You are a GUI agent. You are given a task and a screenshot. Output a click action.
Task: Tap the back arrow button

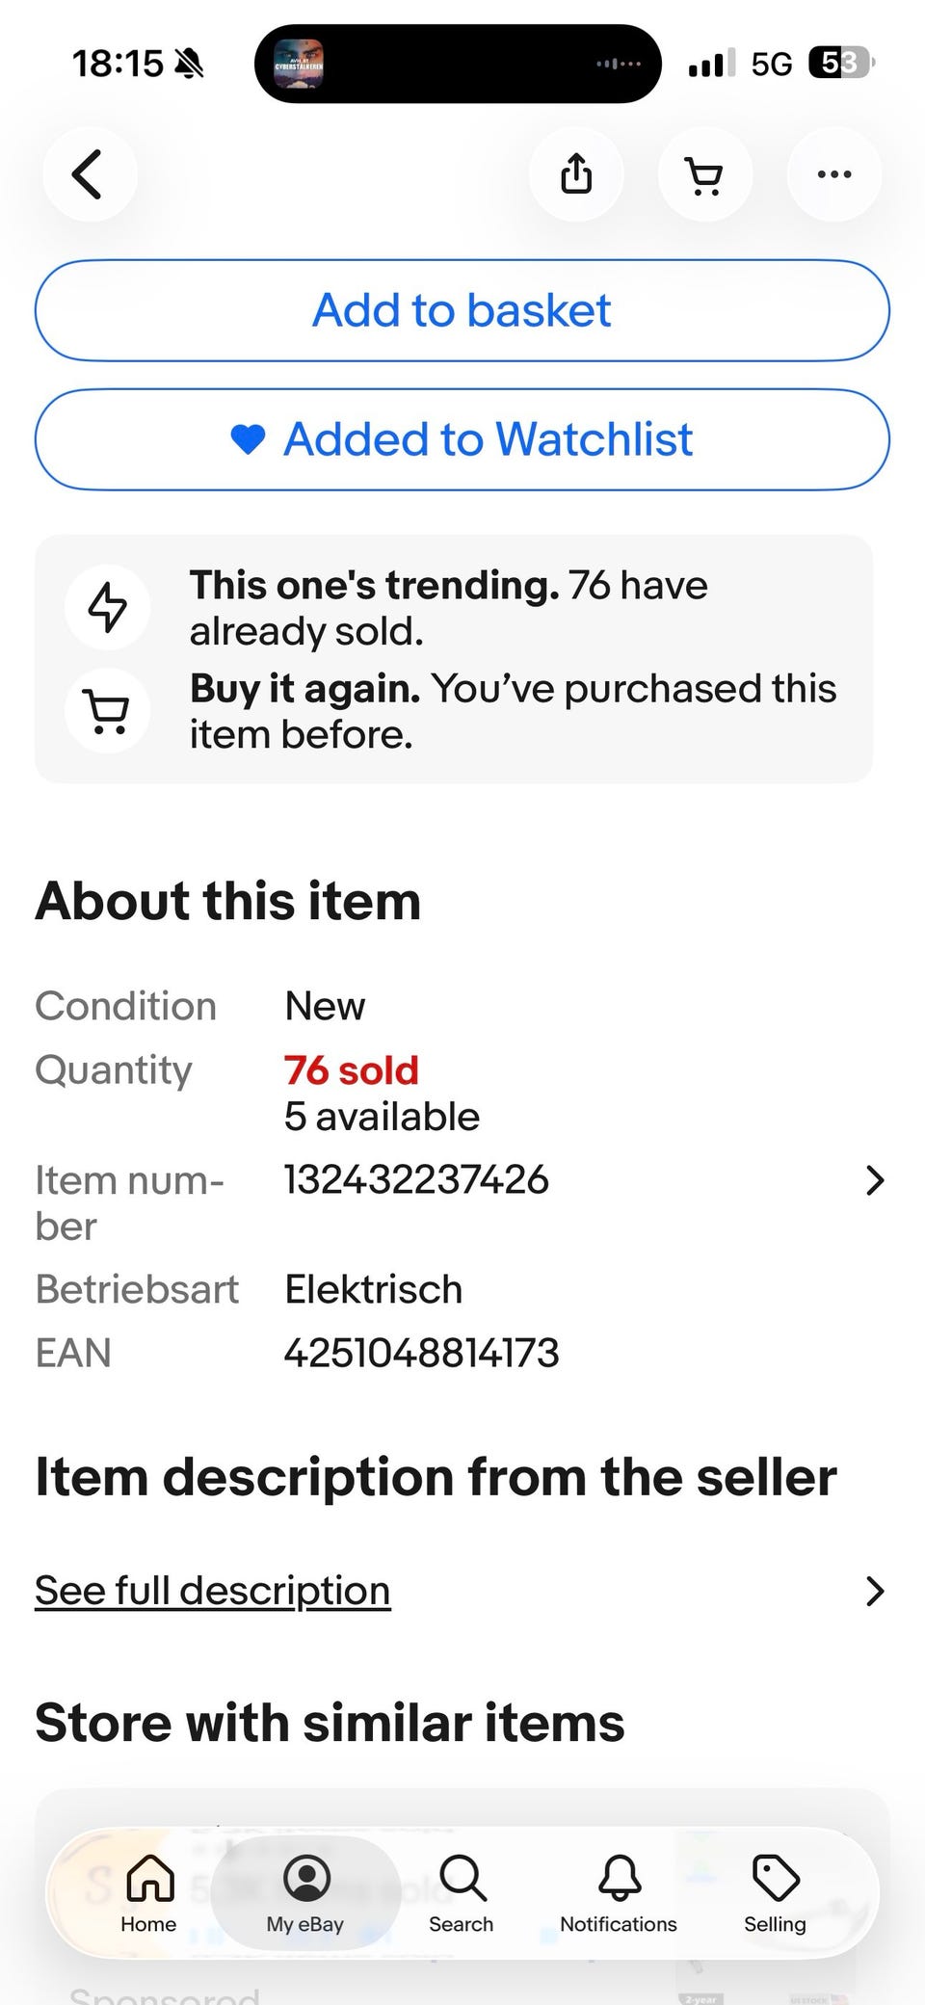click(89, 174)
